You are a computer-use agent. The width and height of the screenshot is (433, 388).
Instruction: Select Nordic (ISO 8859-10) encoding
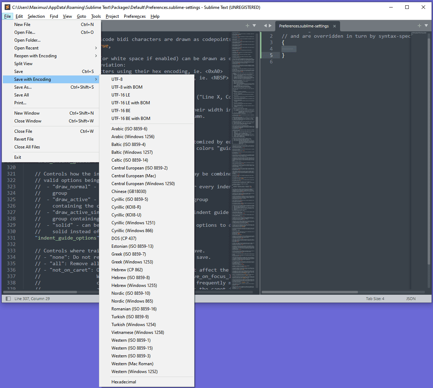147,293
